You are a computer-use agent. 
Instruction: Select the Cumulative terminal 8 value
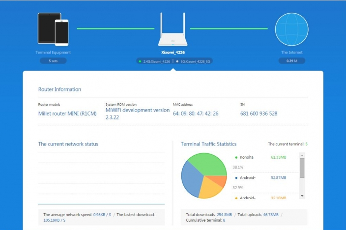pos(224,220)
